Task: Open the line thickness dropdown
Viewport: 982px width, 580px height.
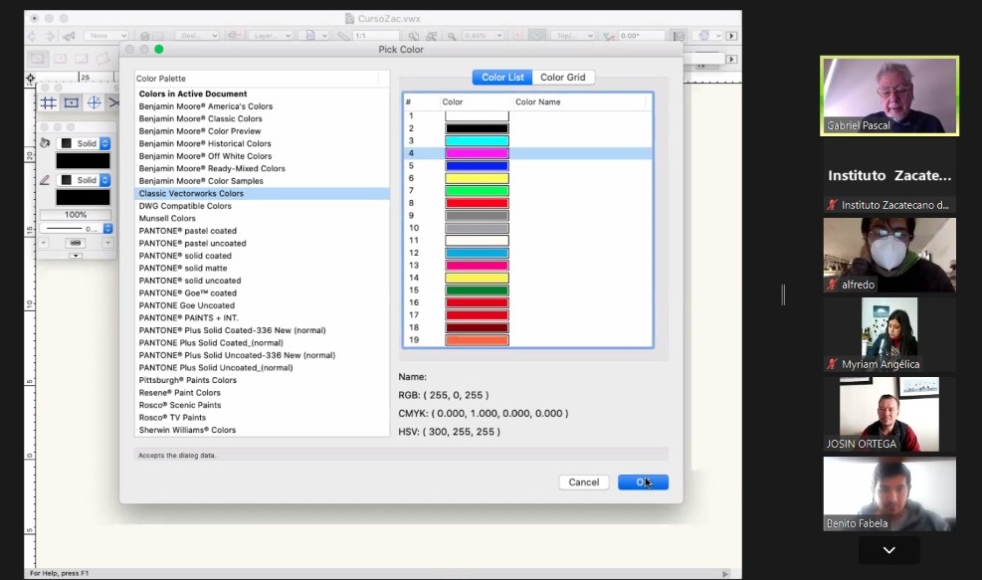Action: (x=76, y=229)
